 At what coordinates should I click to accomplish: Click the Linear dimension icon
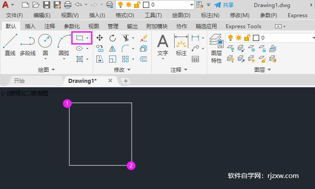(x=195, y=38)
